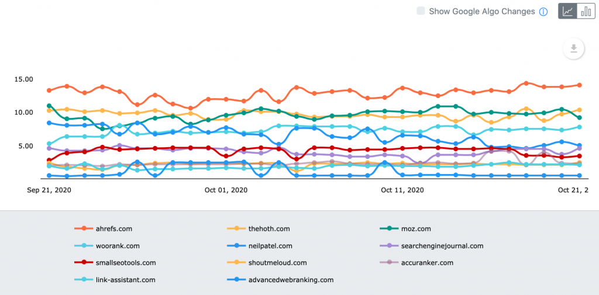
Task: Hide searchenginejournal.com series in legend
Action: tap(432, 246)
